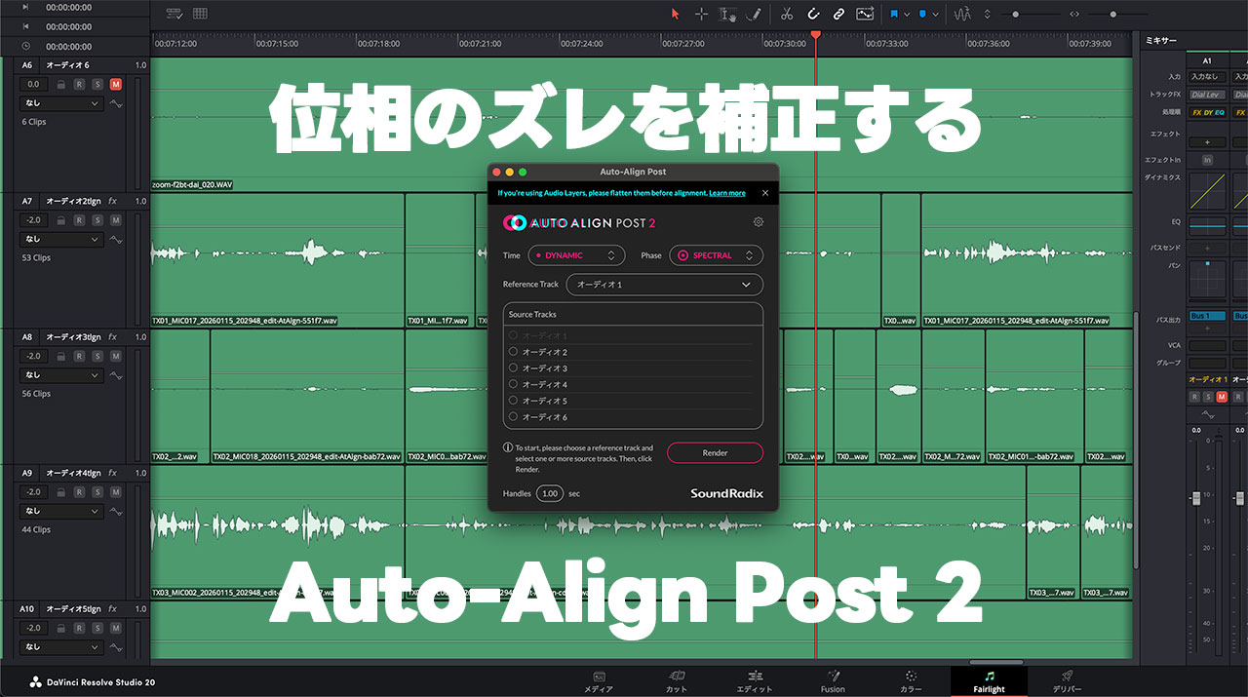Click the zoom slider in the toolbar

1111,14
